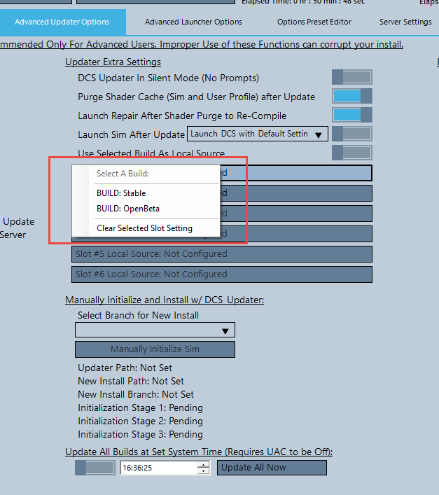Click 'Updater Path: Not Set' status text

125,368
